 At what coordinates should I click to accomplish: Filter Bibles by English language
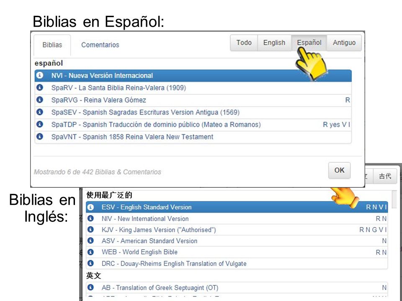274,43
